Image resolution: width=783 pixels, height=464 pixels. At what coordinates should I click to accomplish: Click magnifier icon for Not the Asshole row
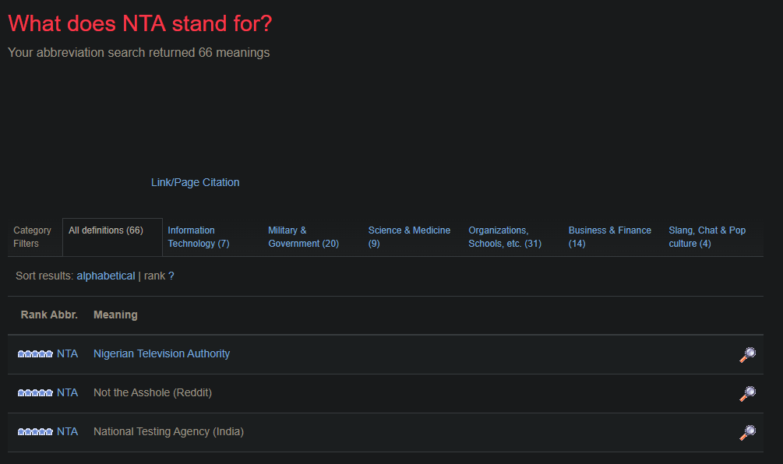(747, 394)
